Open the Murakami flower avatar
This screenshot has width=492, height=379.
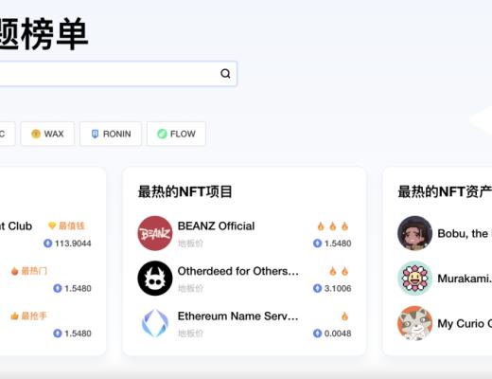click(414, 279)
